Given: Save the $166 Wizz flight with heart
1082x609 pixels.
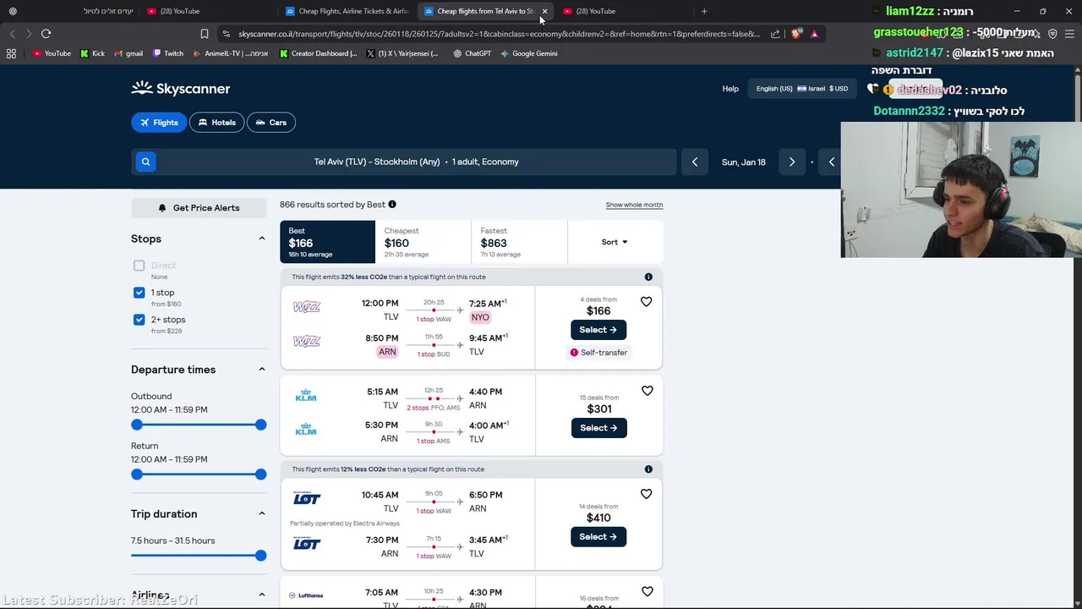Looking at the screenshot, I should (x=646, y=302).
